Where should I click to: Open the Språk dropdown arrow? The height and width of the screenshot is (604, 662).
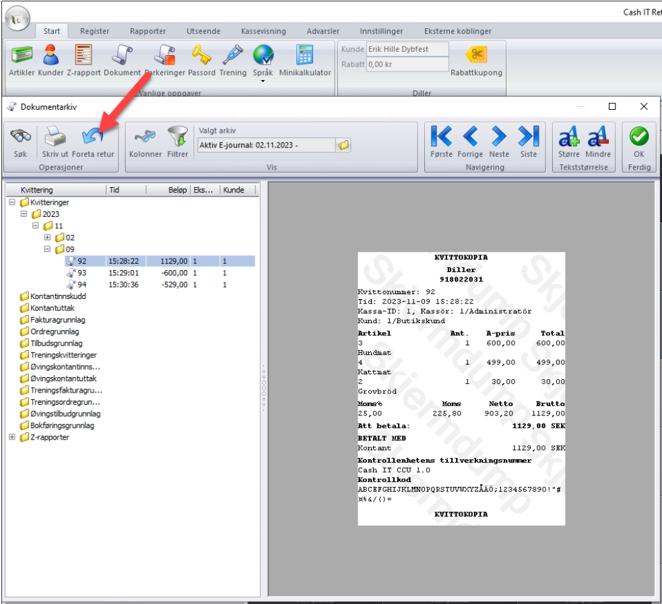pos(263,81)
